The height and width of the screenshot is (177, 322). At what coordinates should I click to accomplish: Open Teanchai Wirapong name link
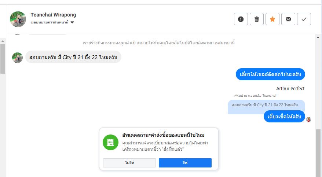[54, 15]
